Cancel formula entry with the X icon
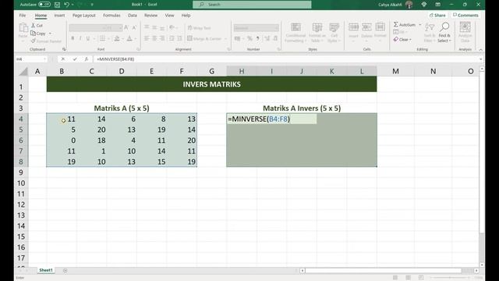The image size is (499, 281). pos(63,59)
